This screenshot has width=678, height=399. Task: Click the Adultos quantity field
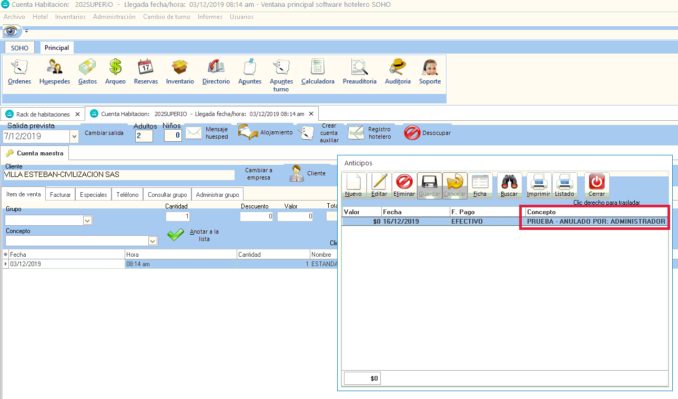click(144, 136)
